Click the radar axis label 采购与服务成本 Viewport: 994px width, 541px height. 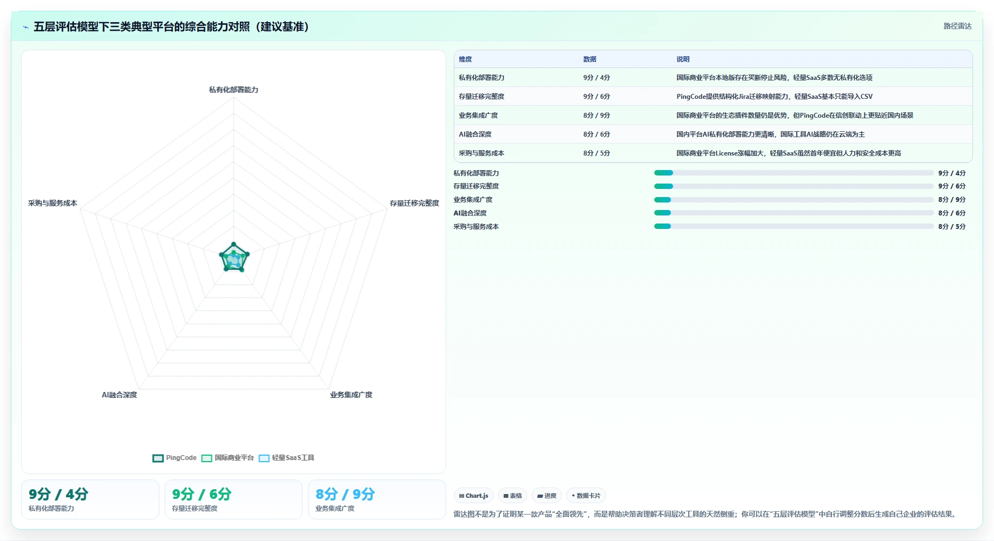pyautogui.click(x=52, y=203)
